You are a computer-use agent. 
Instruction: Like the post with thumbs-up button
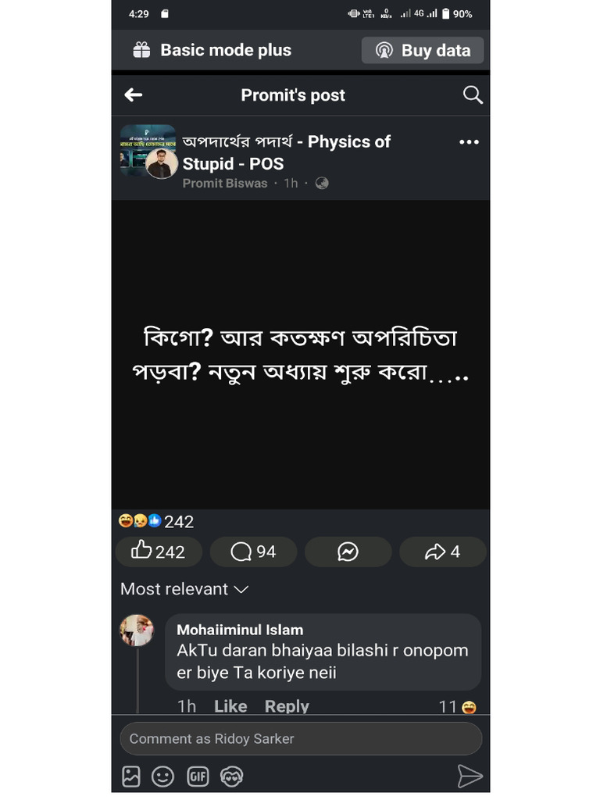(x=159, y=552)
